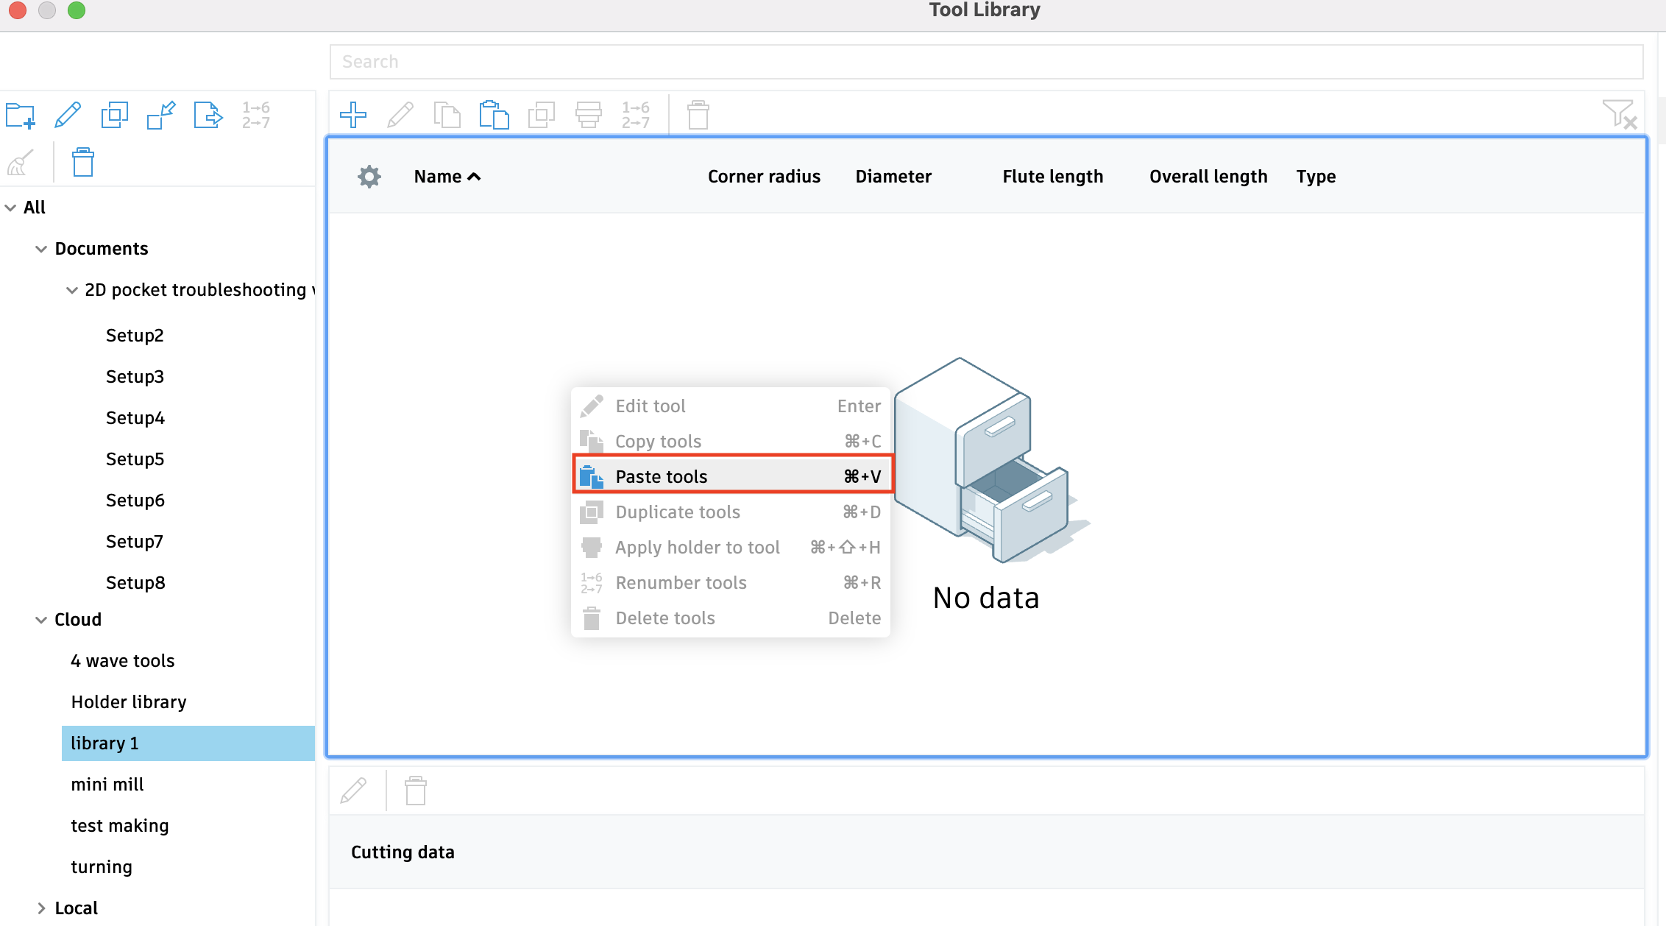Click the delete library trash icon
Screen dimensions: 1666x926
[x=82, y=162]
